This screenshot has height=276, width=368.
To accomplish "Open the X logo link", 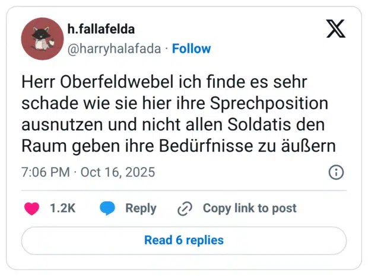I will 336,29.
